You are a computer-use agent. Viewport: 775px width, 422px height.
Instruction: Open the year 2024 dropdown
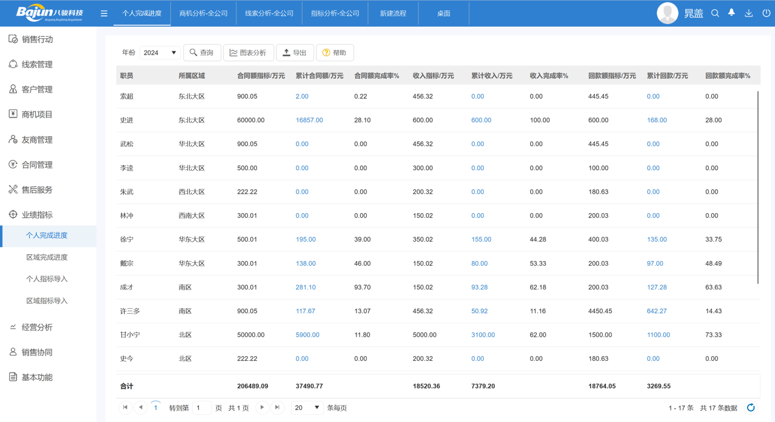pos(159,53)
